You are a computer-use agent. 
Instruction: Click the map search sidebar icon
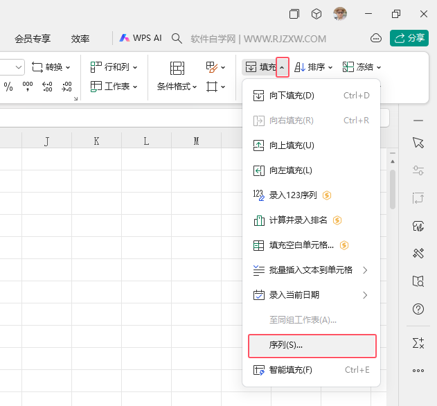418,281
